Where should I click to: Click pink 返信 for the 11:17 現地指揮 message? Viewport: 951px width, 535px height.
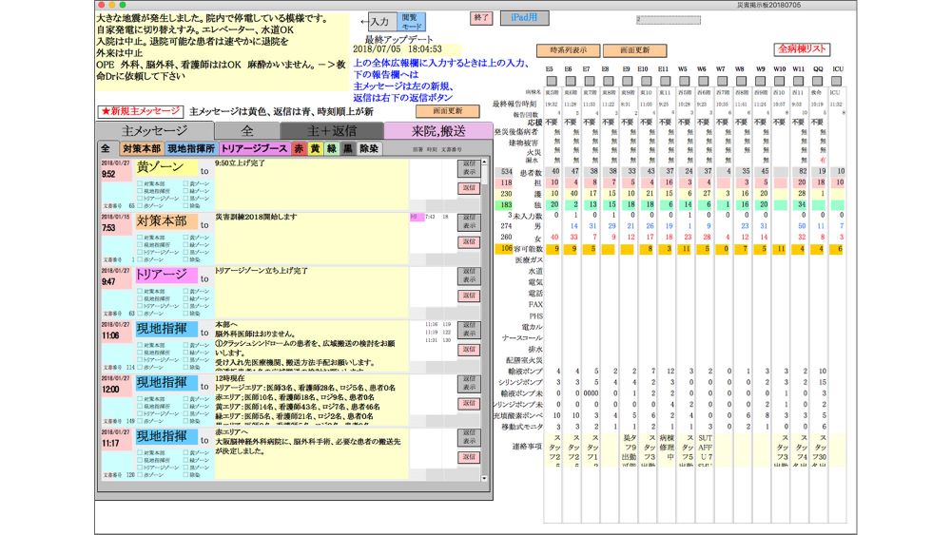pyautogui.click(x=470, y=457)
